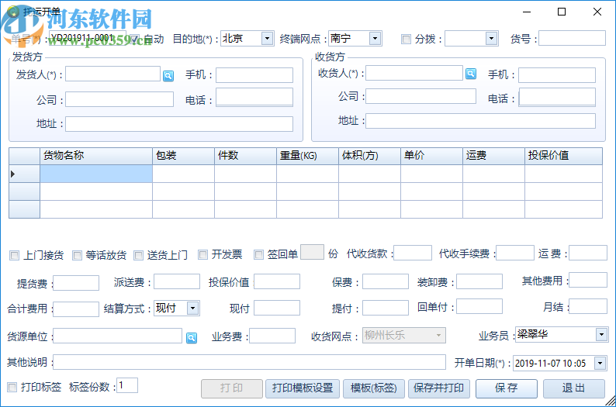Select the 运费 column header
Screen dimensions: 616x407
point(494,156)
